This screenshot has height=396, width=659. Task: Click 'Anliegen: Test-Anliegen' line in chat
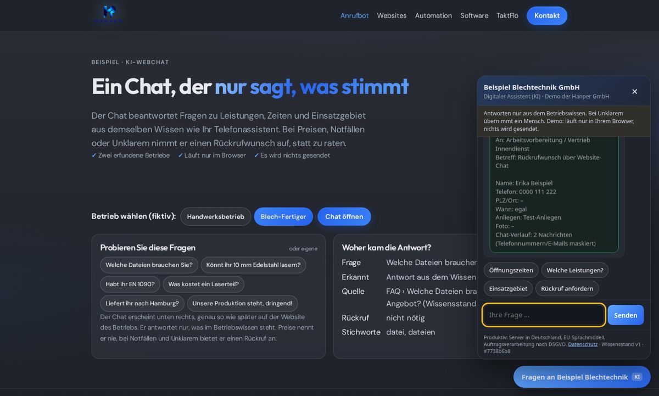click(x=528, y=217)
